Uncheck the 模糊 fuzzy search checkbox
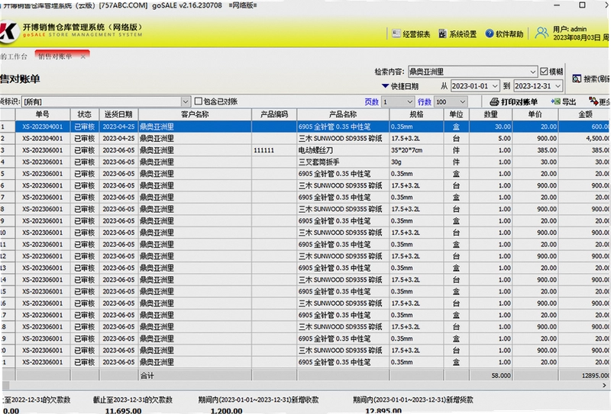611x414 pixels. coord(544,72)
